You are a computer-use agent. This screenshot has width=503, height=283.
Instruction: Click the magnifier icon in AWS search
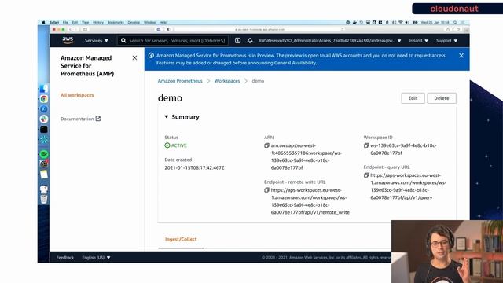123,40
